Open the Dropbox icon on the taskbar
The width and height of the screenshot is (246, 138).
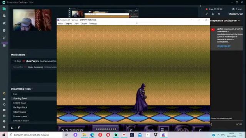point(156,135)
